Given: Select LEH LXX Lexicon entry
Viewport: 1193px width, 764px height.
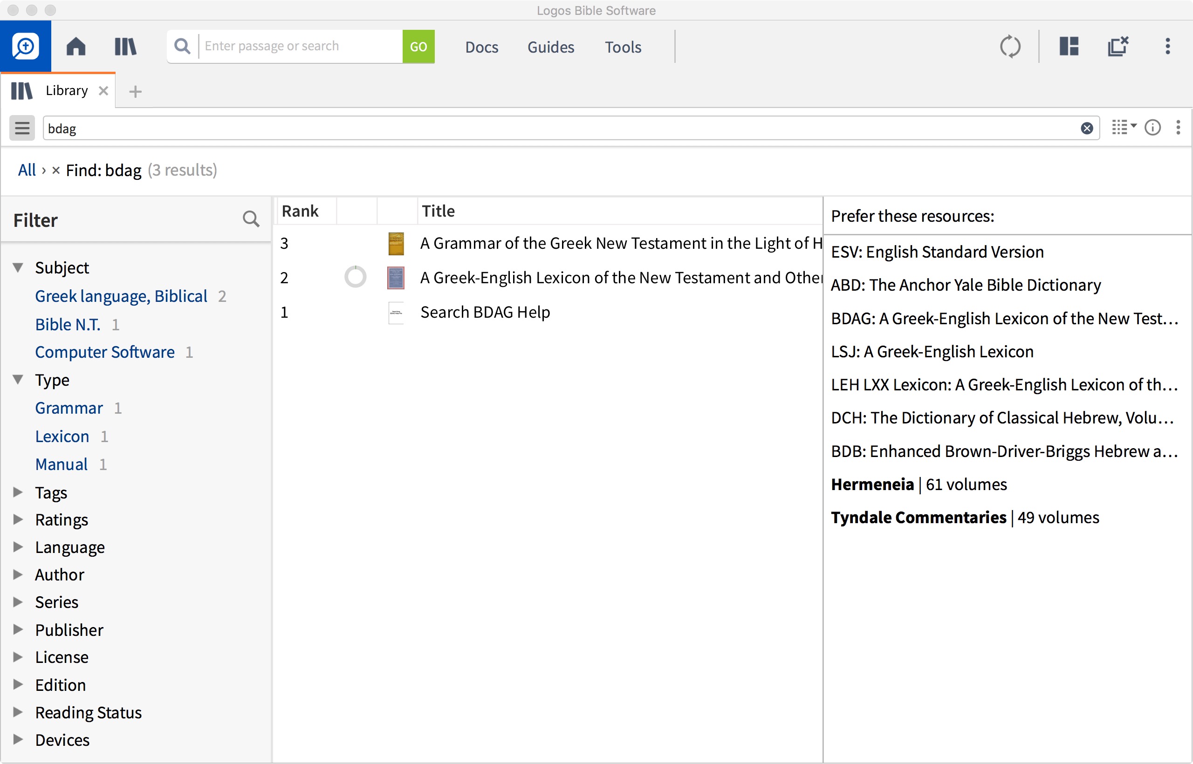Looking at the screenshot, I should pyautogui.click(x=1004, y=385).
